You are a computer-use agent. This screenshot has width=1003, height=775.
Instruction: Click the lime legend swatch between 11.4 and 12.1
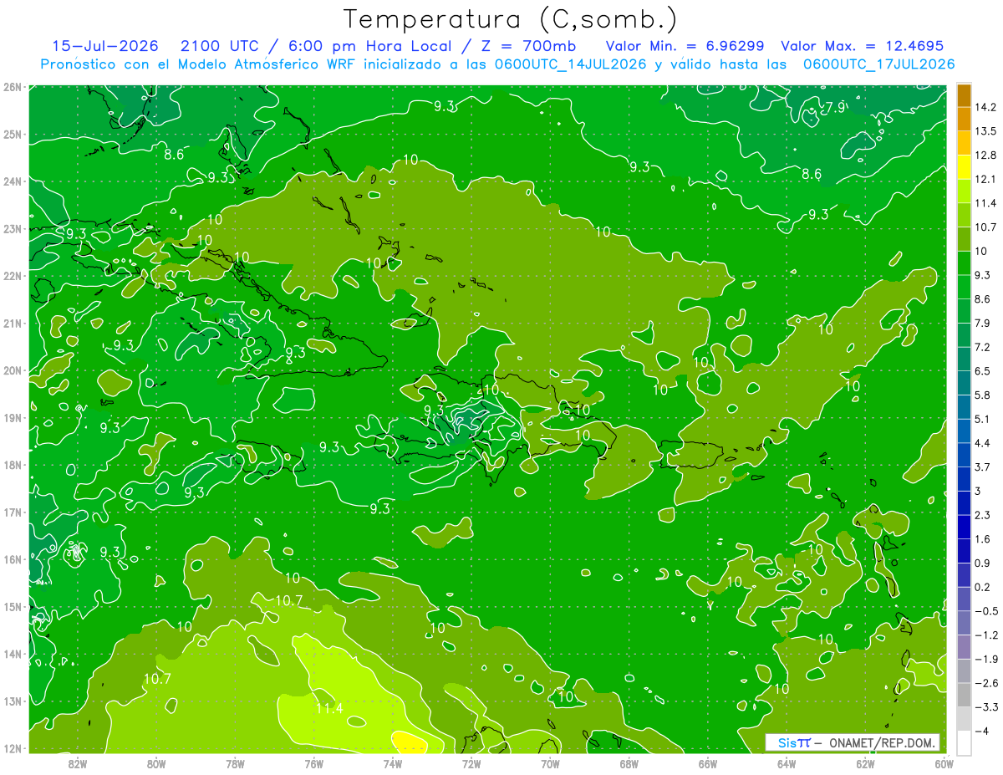tap(964, 191)
